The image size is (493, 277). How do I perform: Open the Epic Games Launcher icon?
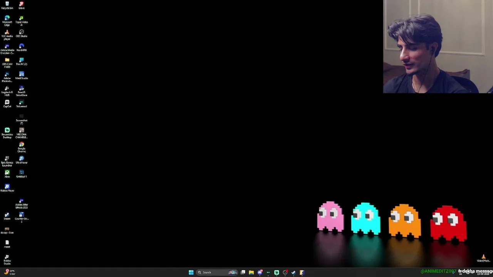(x=7, y=161)
